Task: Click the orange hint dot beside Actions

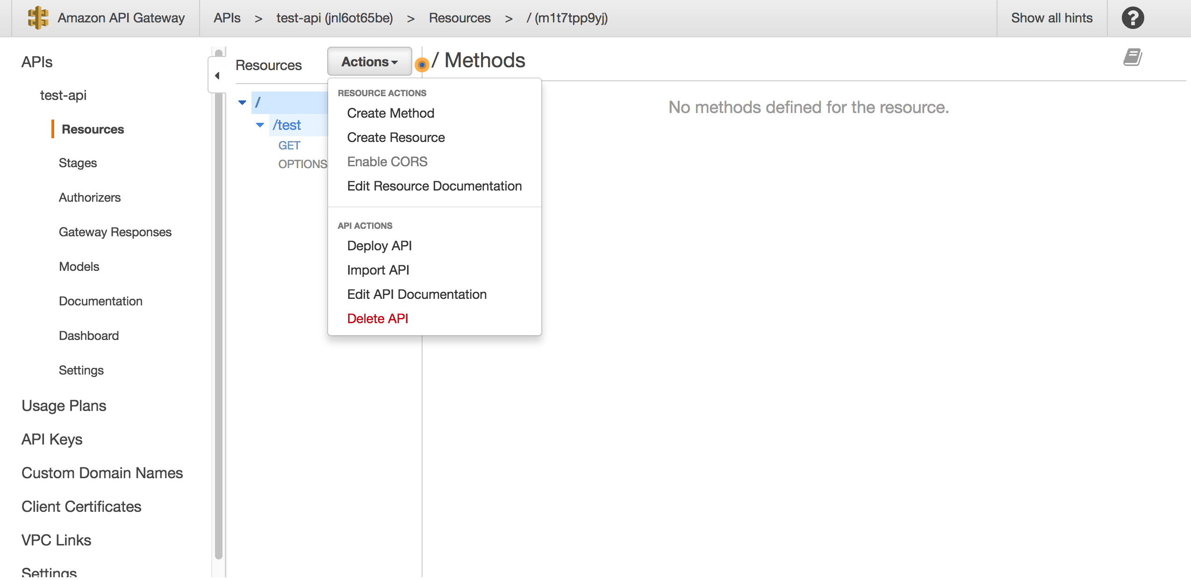Action: 423,65
